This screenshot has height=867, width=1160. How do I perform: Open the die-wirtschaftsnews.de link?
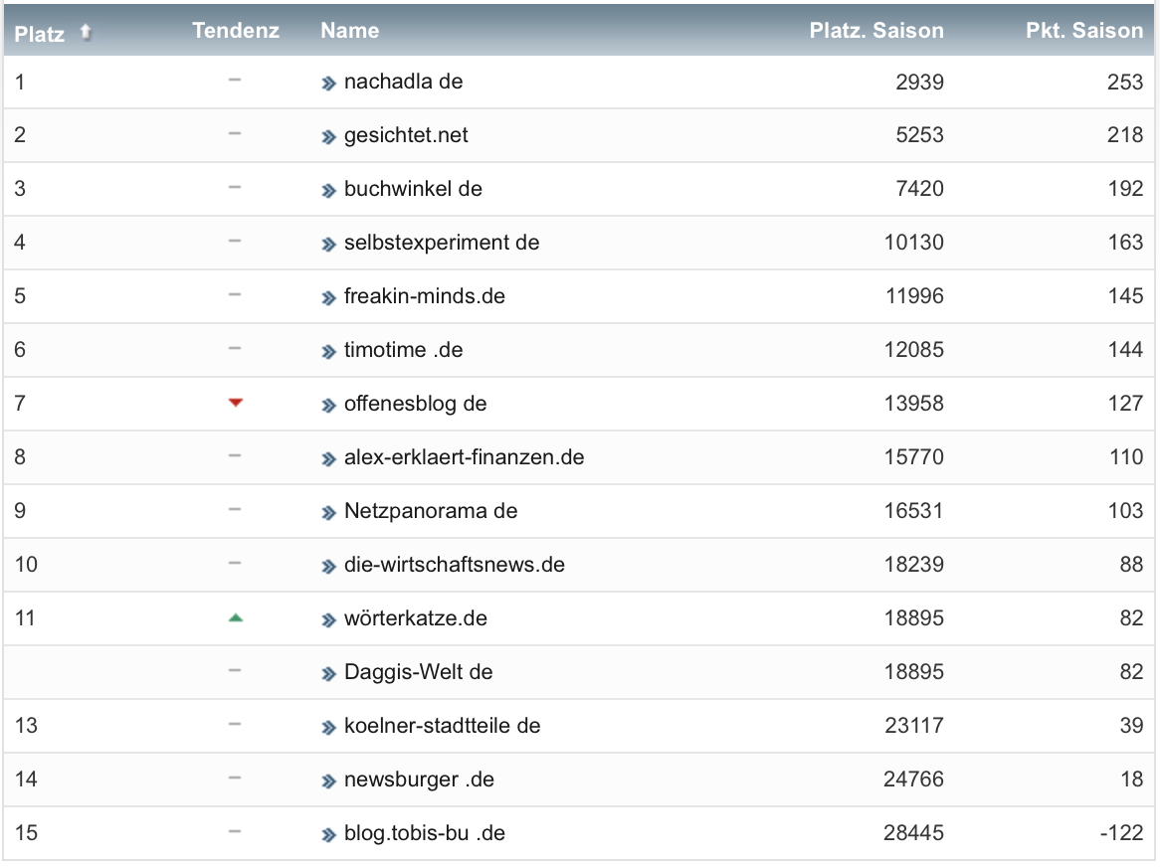(x=455, y=565)
